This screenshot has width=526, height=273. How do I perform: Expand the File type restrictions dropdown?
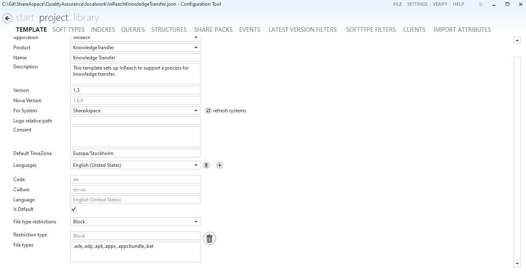196,221
